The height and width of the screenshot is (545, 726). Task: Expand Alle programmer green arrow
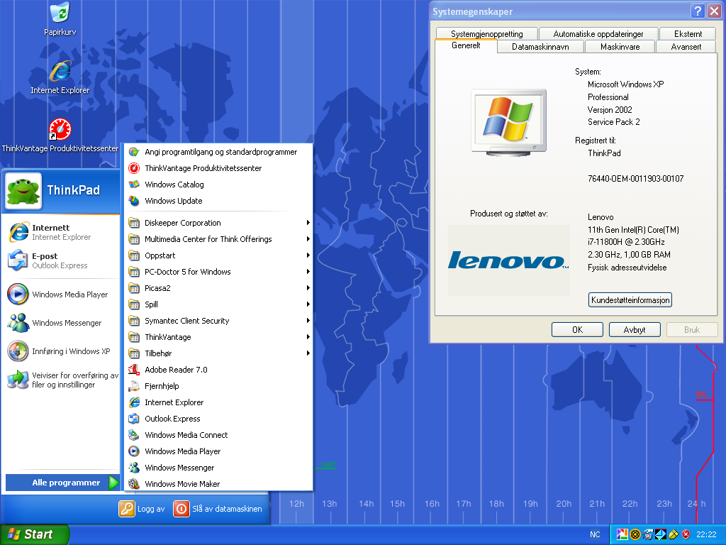pyautogui.click(x=113, y=483)
